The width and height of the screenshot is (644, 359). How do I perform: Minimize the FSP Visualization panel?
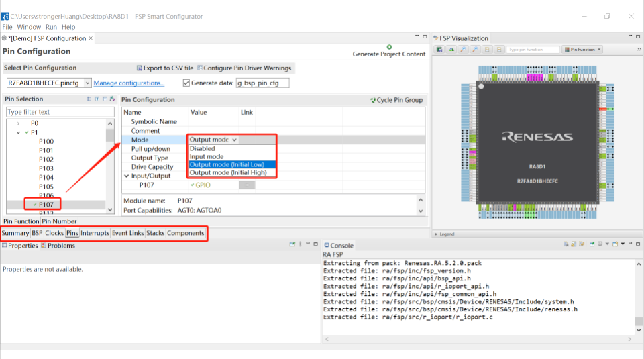click(630, 36)
